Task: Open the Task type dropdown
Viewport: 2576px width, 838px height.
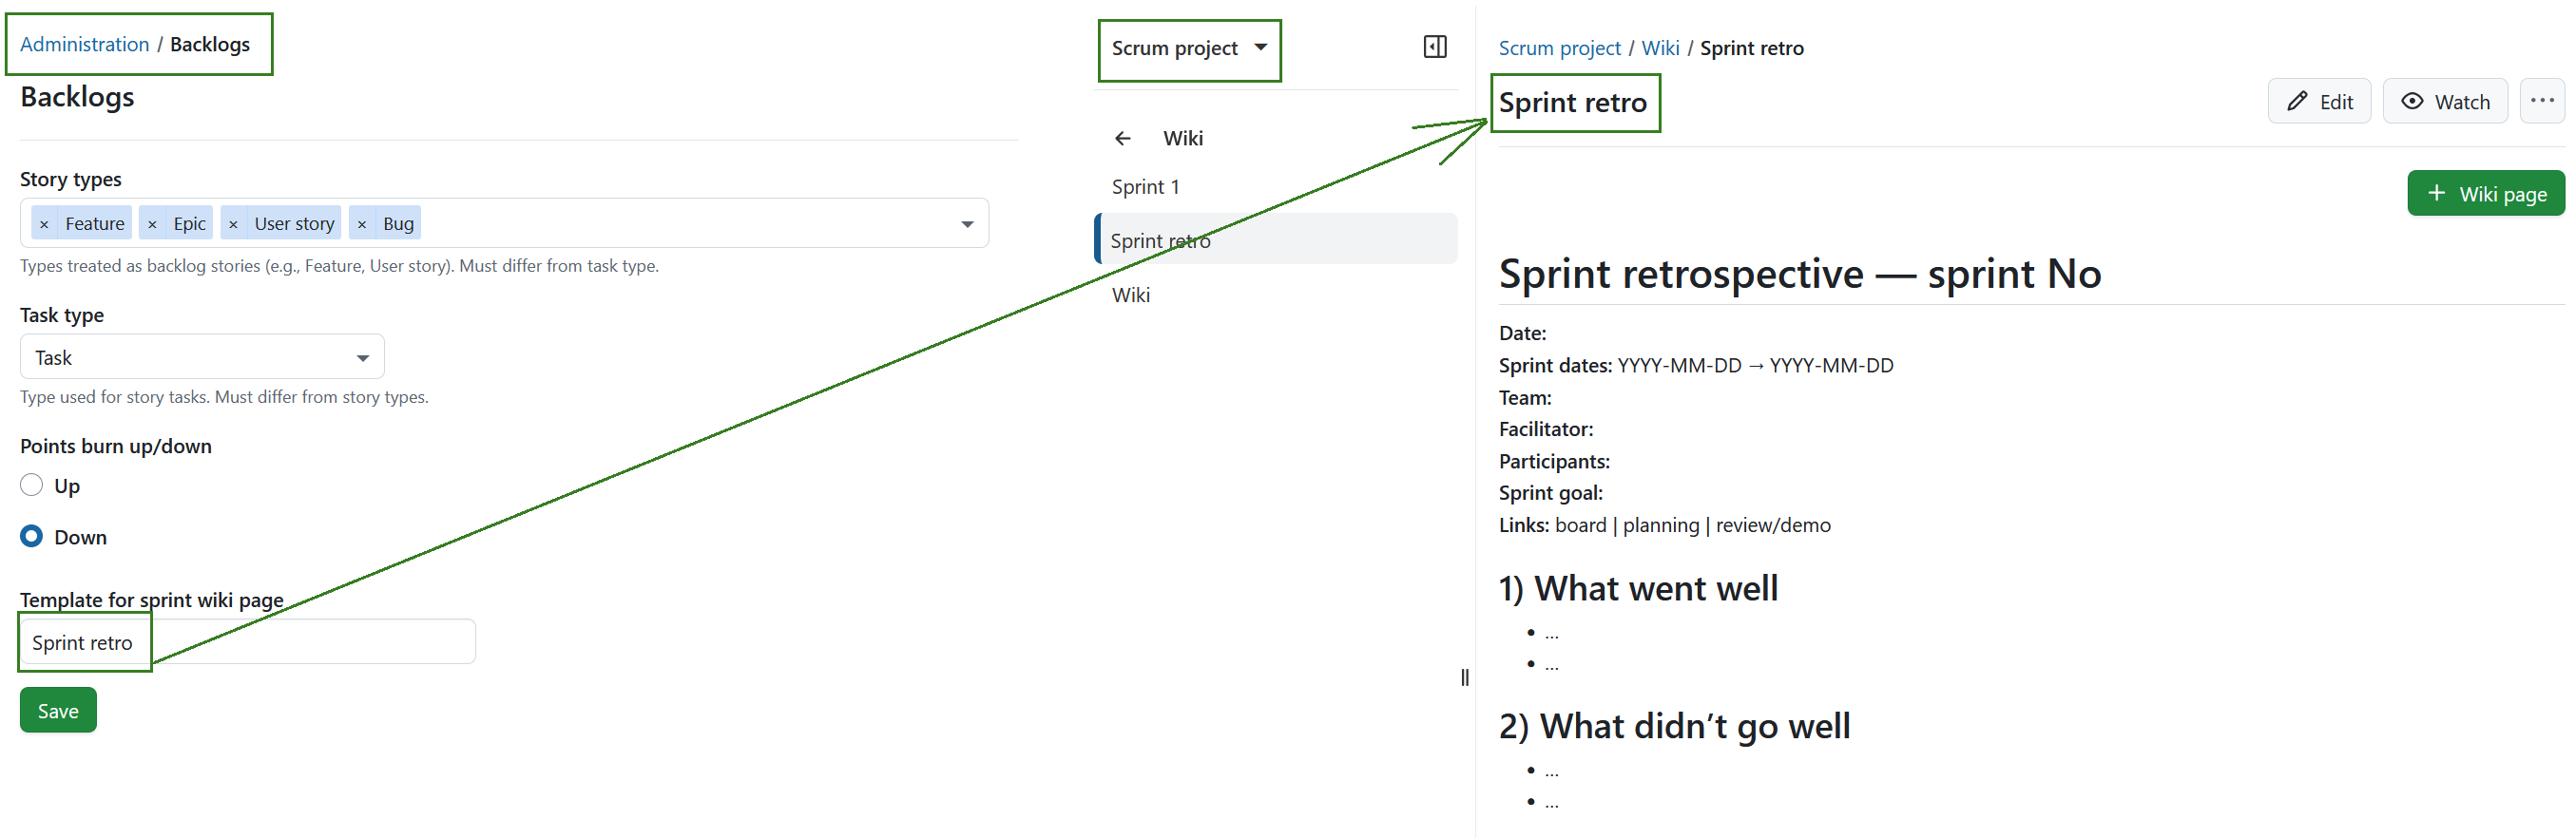Action: point(202,357)
